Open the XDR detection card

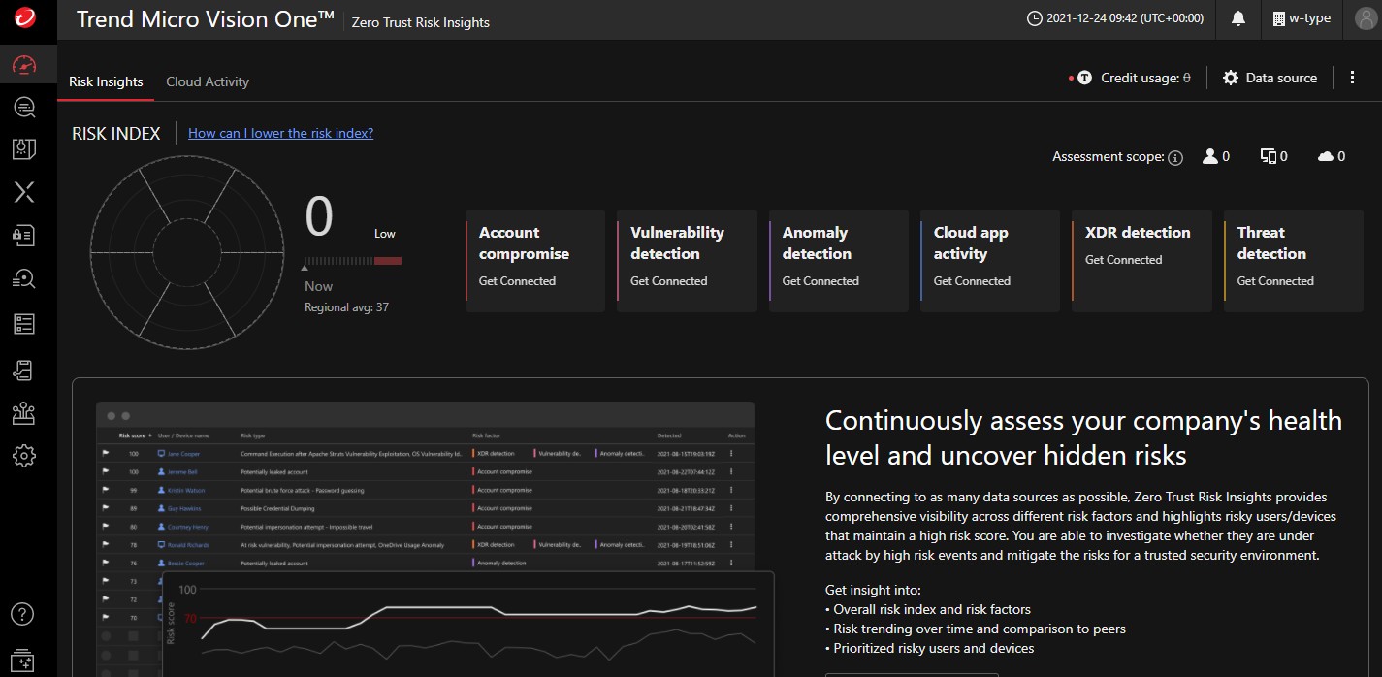(x=1141, y=261)
